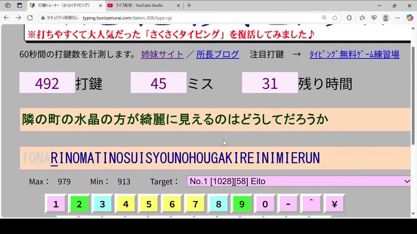Click the light blue on-screen key 8
Image resolution: width=417 pixels, height=234 pixels.
click(x=219, y=204)
